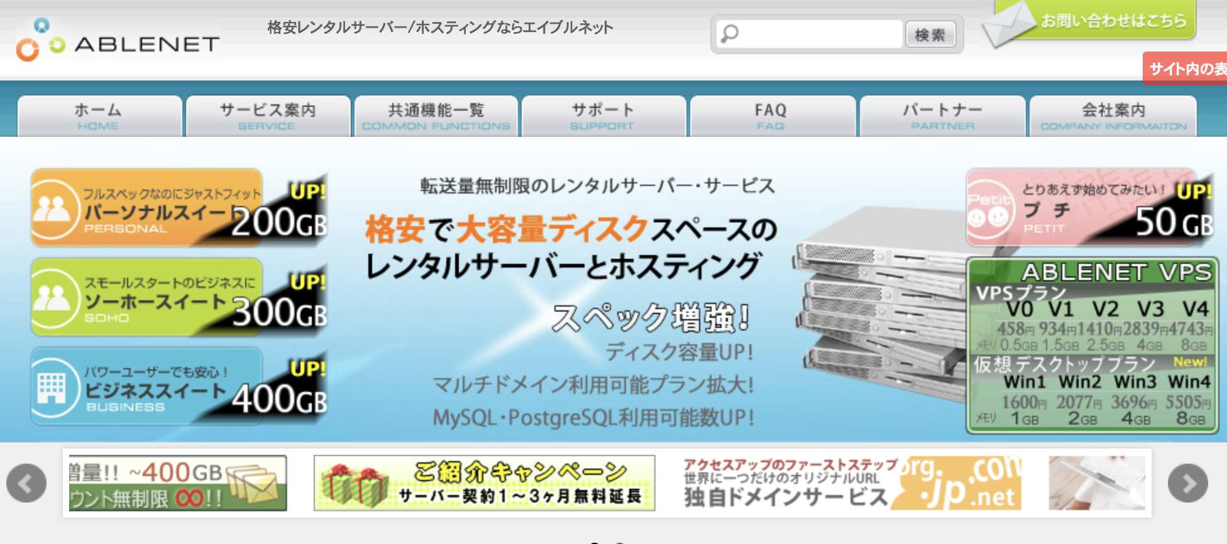Screen dimensions: 1227x544
Task: Open パートナー PARTNER tab
Action: pos(942,116)
